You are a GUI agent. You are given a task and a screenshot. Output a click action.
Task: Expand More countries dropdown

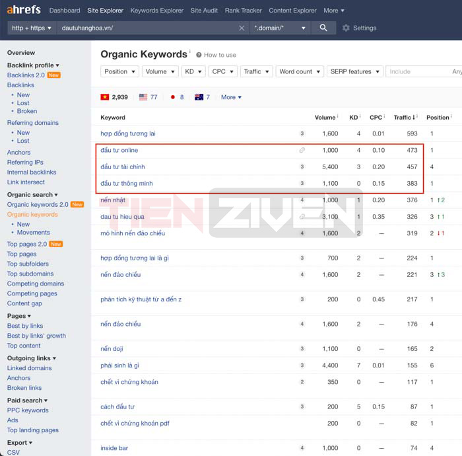(x=231, y=97)
